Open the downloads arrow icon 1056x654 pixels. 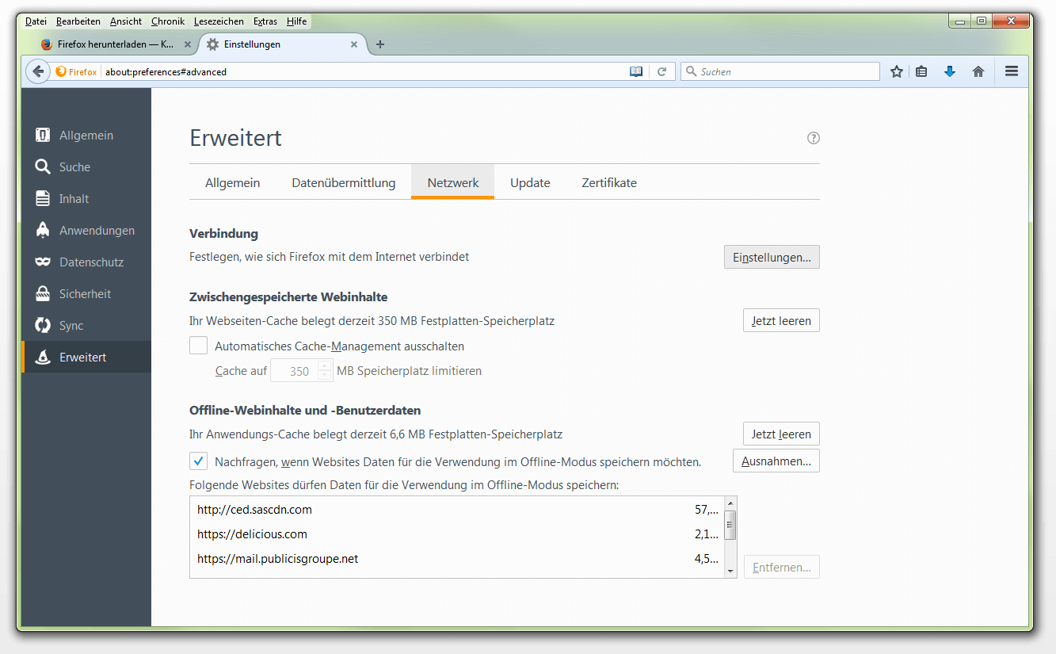click(x=950, y=71)
